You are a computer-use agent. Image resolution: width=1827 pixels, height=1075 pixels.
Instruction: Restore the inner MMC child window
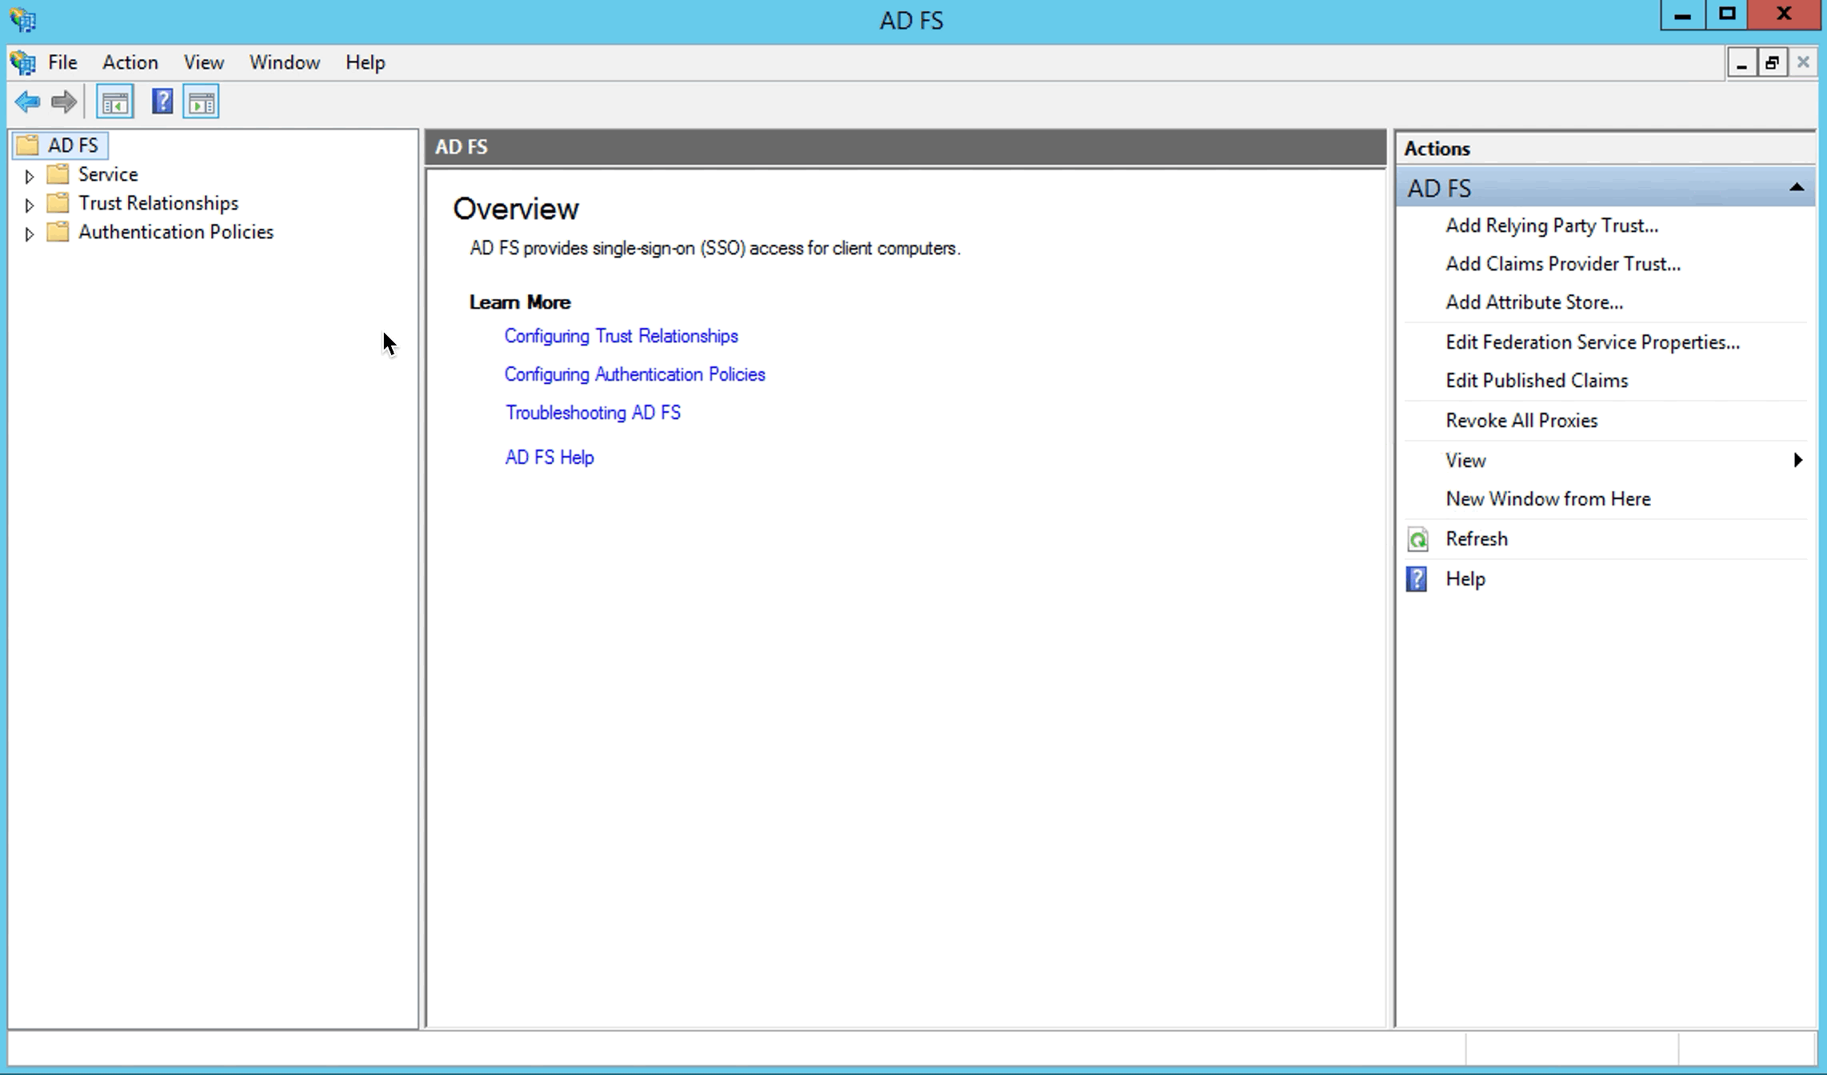point(1772,63)
